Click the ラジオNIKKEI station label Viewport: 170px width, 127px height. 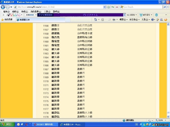[45, 15]
